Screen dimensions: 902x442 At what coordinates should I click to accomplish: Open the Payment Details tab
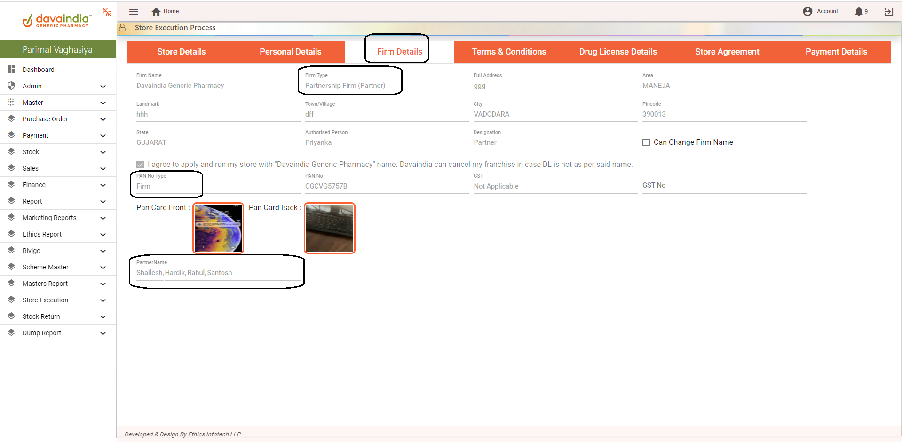pos(836,52)
